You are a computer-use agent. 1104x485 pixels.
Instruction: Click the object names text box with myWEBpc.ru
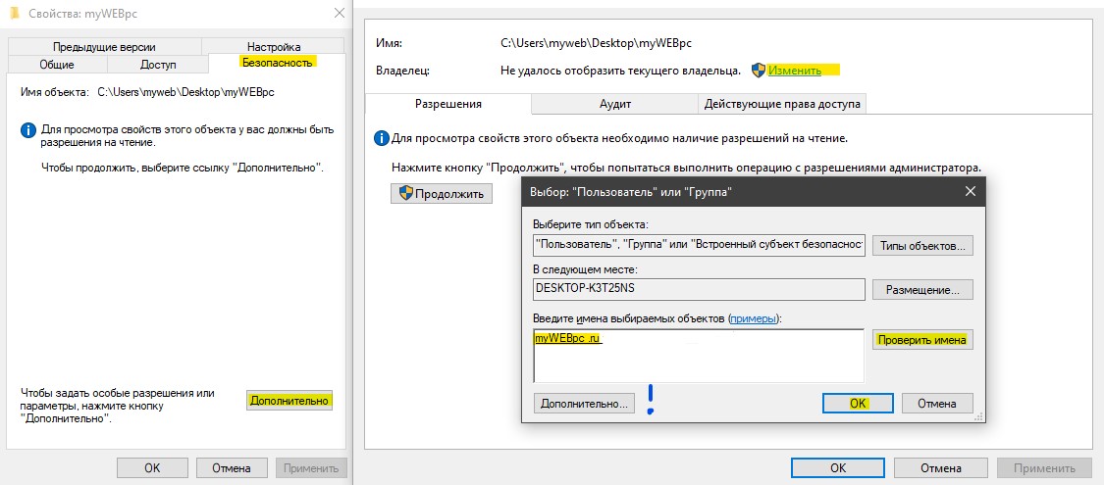[699, 356]
